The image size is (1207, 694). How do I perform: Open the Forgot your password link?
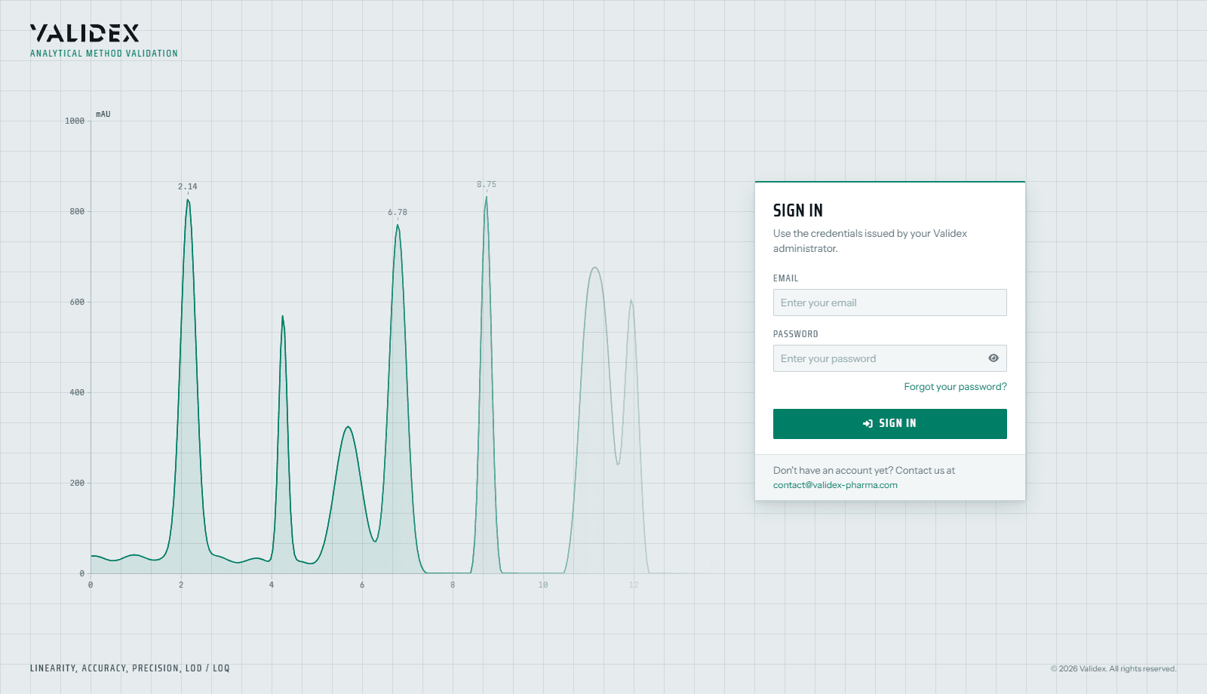pyautogui.click(x=955, y=387)
